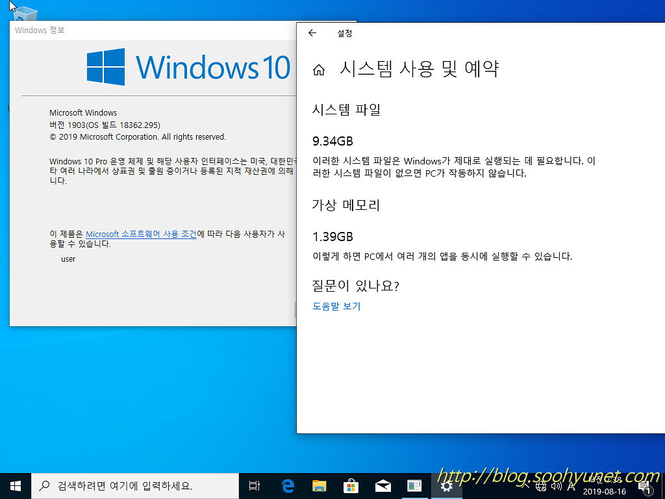The width and height of the screenshot is (665, 499).
Task: Click the 시스템 사용 및 예약 page title
Action: click(x=419, y=69)
